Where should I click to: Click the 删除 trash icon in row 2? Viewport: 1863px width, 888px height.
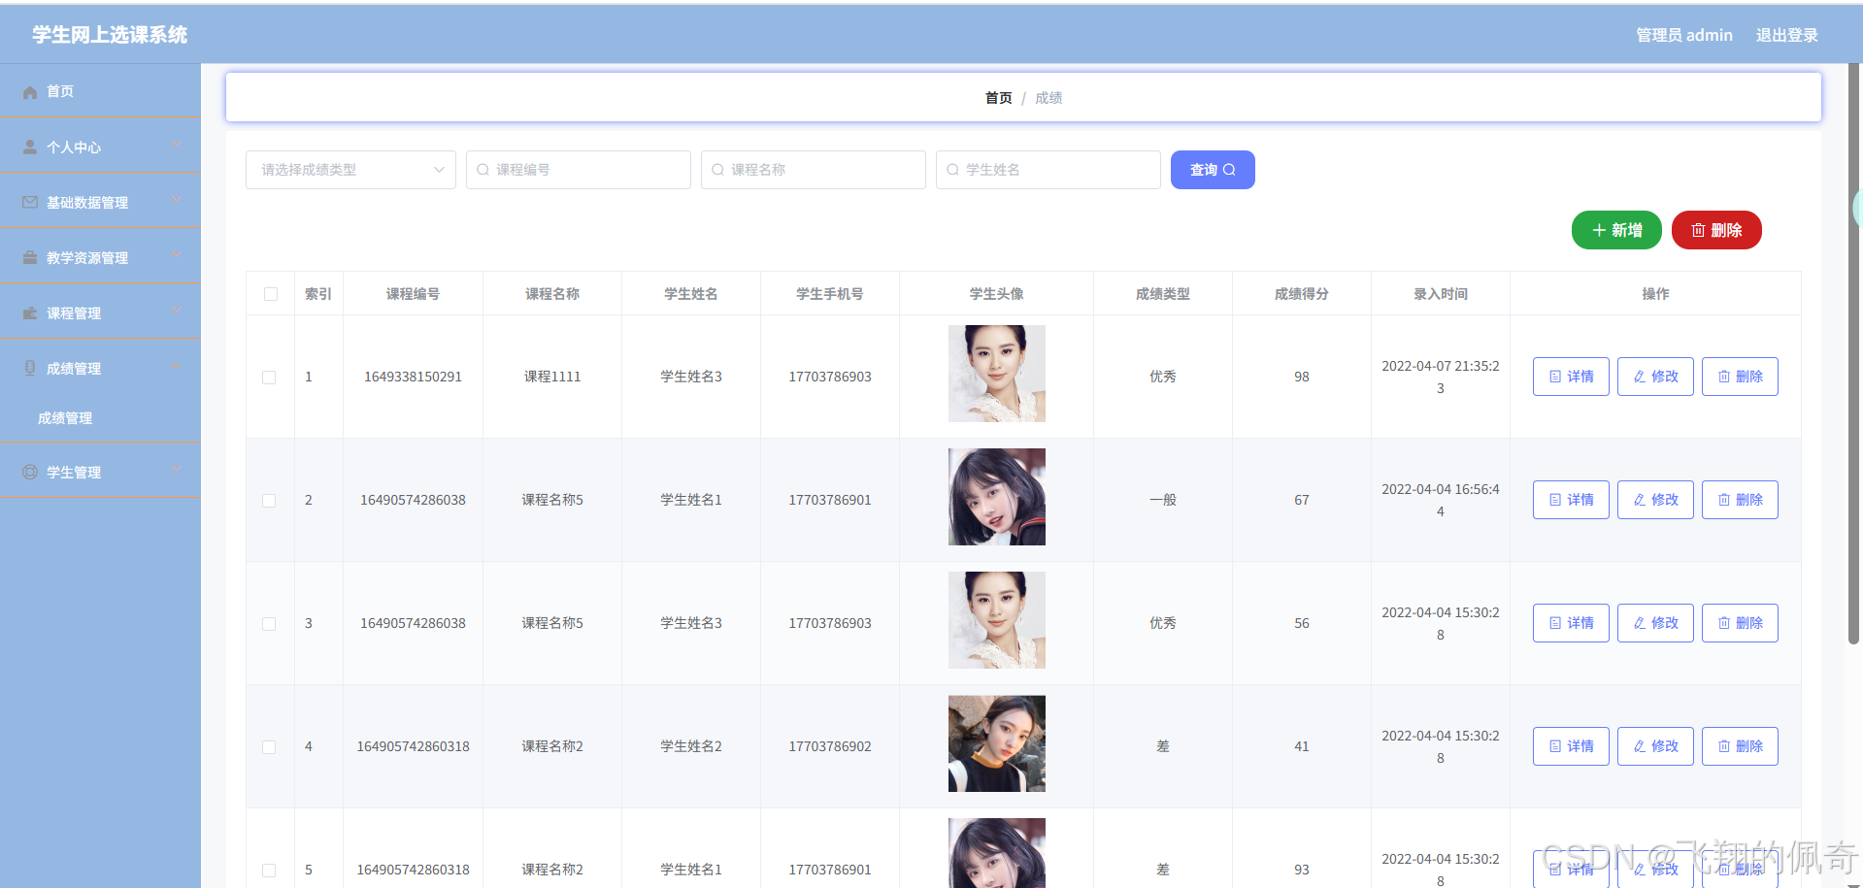[x=1724, y=500]
